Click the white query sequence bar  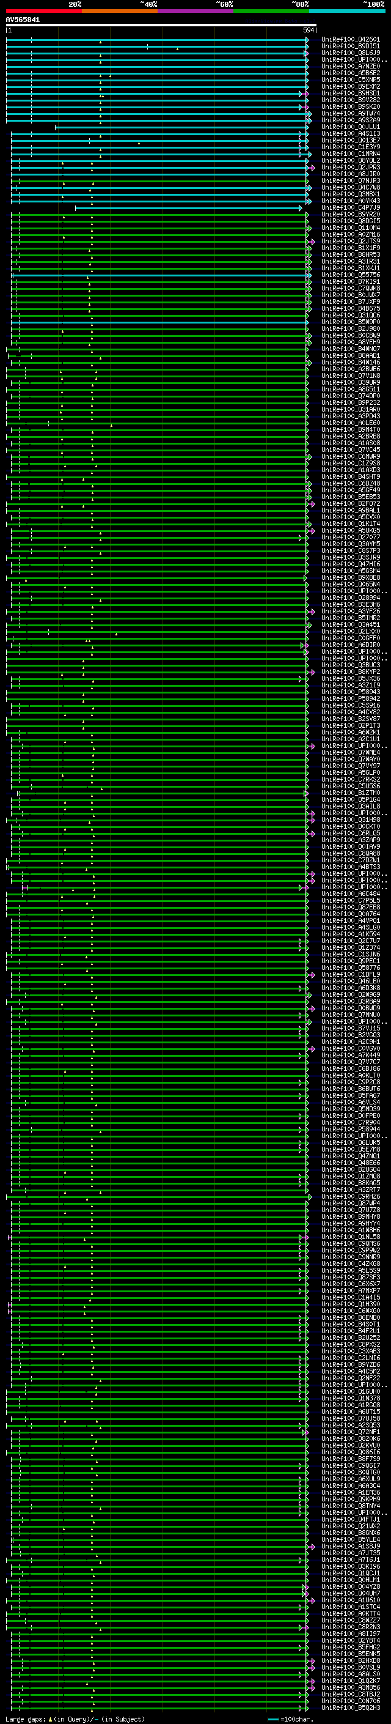point(161,26)
